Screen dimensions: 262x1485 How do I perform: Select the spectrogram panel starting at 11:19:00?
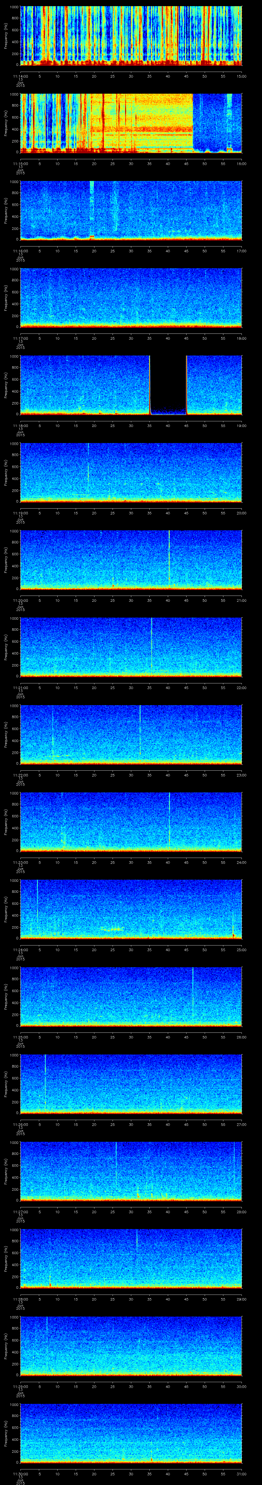[x=131, y=473]
